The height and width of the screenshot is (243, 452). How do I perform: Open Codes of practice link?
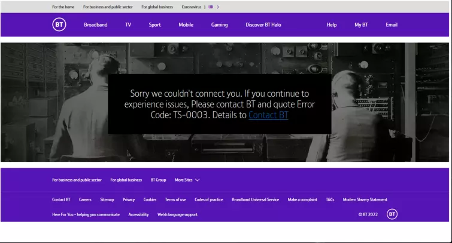(x=209, y=199)
